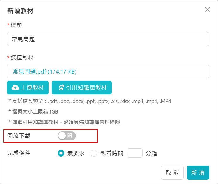
Task: Click the 引用知識庫教材 button label
Action: coord(86,87)
